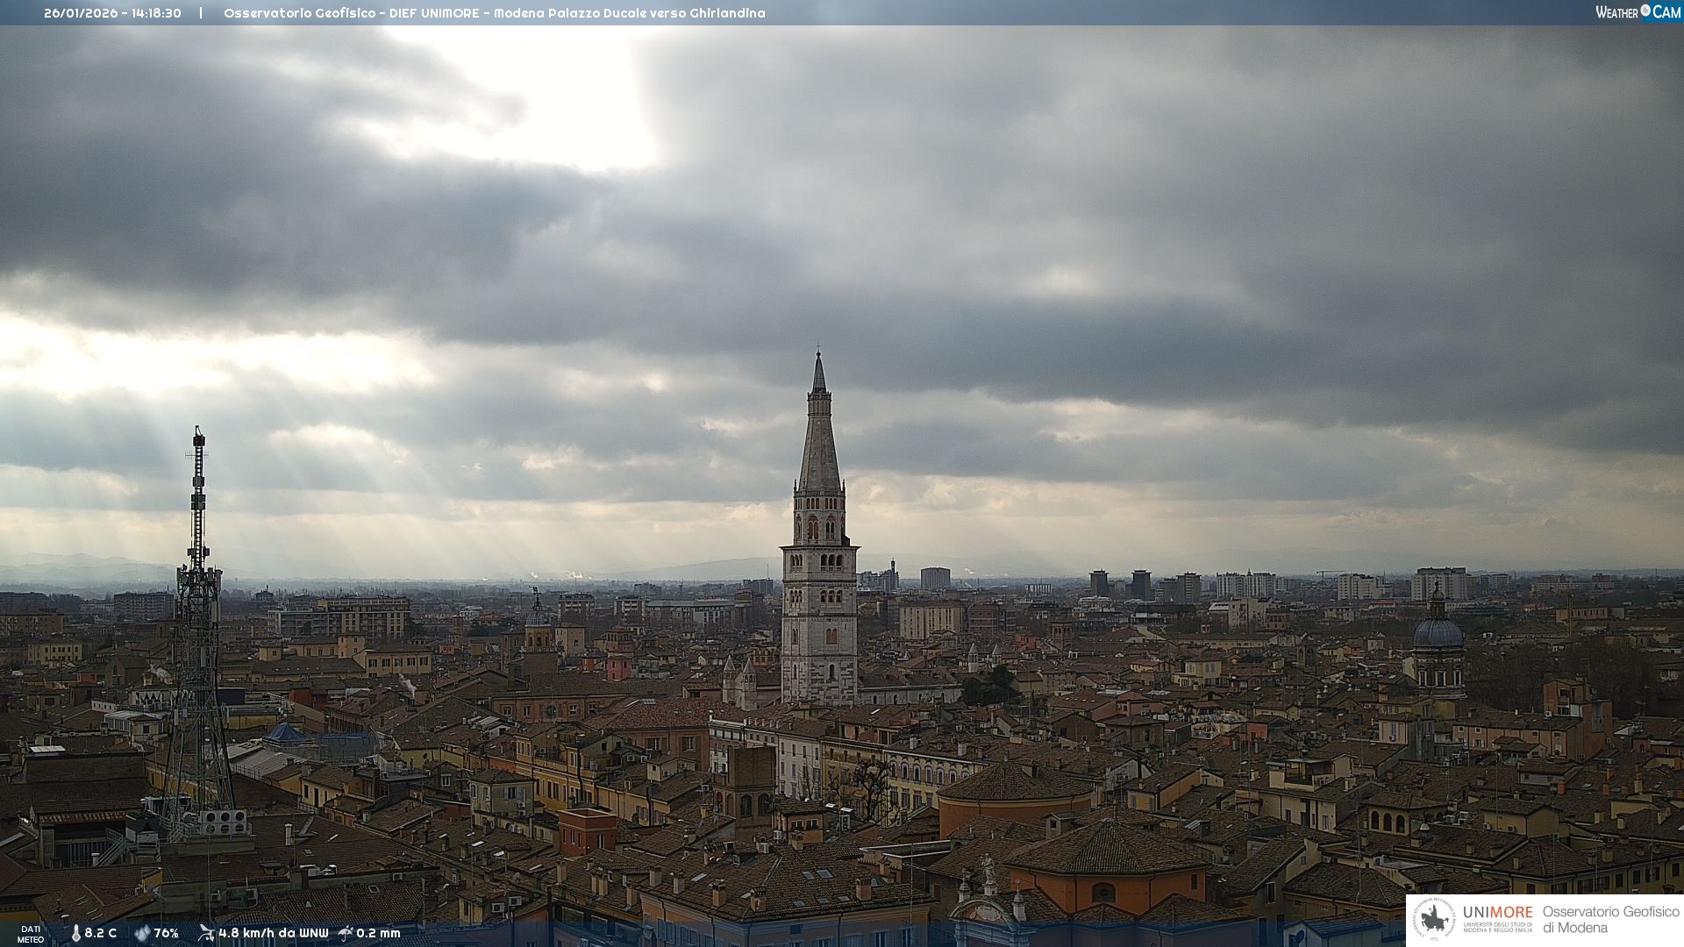
Task: Click the UNIMORE logo text
Action: [x=1497, y=913]
